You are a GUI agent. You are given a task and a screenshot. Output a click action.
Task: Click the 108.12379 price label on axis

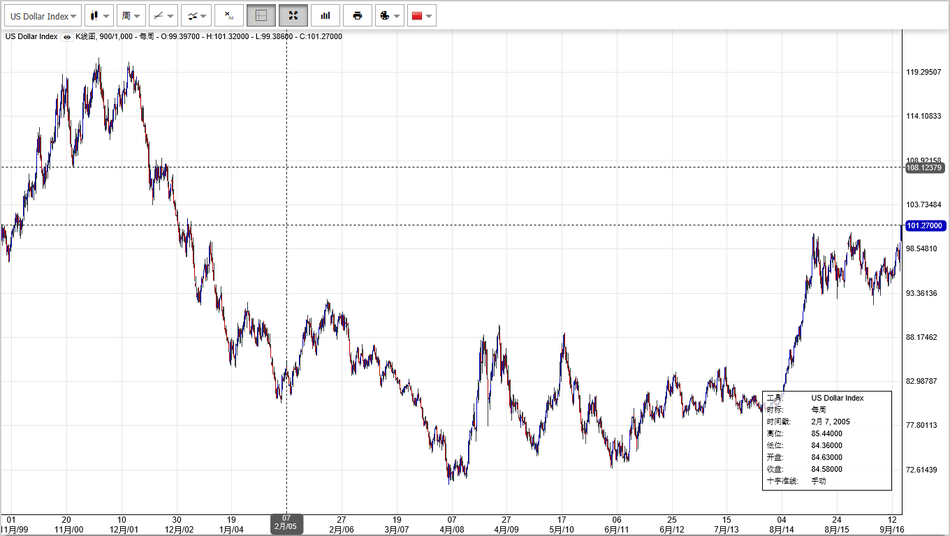pos(925,167)
